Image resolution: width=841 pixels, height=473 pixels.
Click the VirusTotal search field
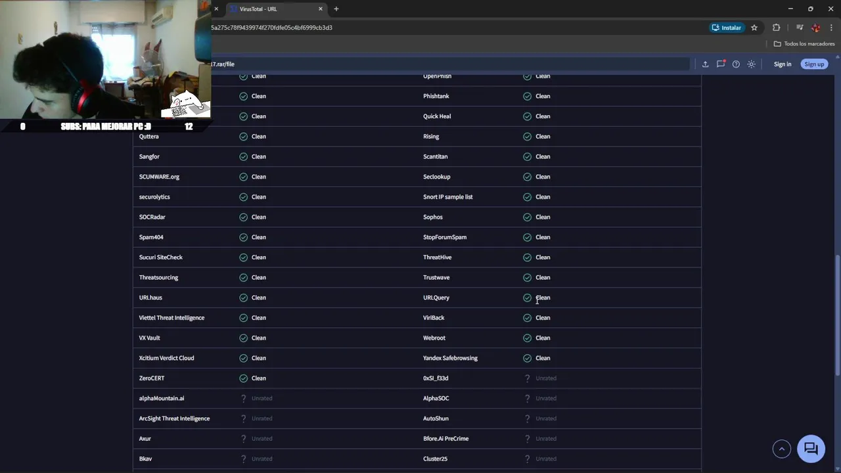pos(450,64)
